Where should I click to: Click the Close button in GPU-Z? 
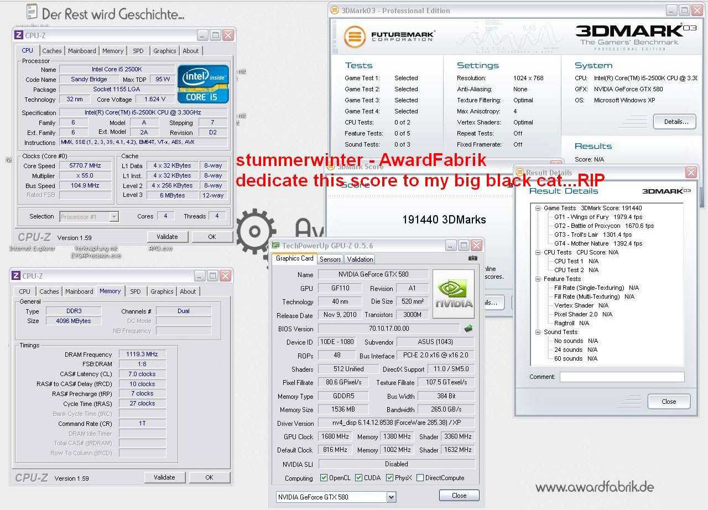click(459, 496)
